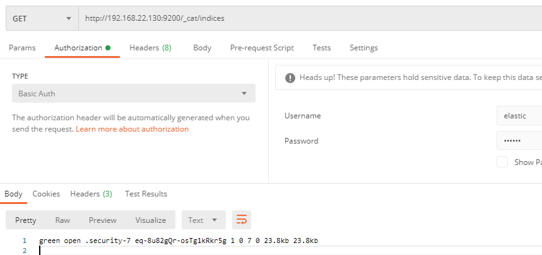Open the Settings tab

pyautogui.click(x=363, y=48)
